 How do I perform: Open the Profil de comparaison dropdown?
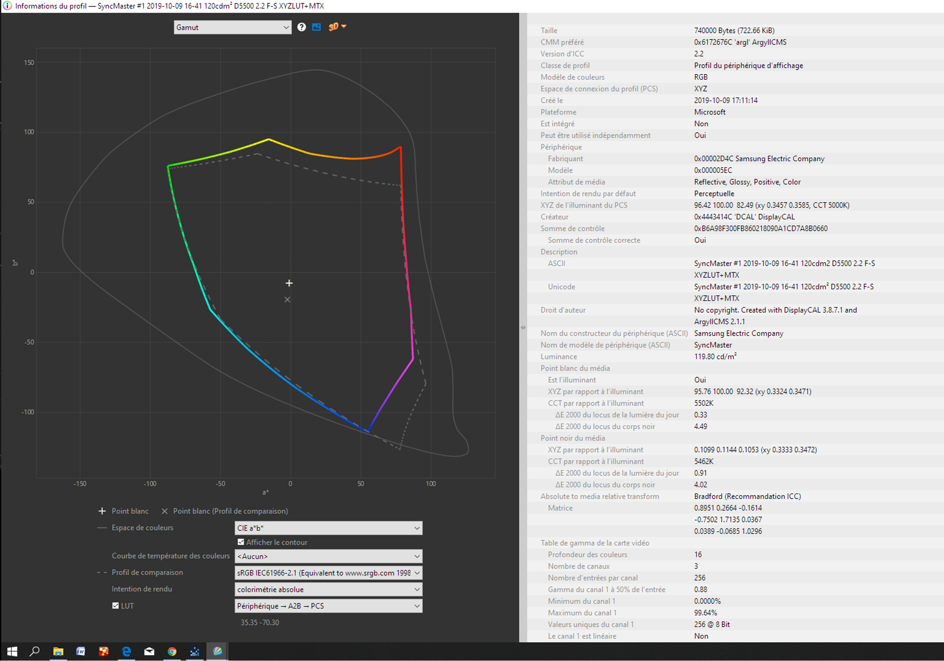(x=328, y=573)
